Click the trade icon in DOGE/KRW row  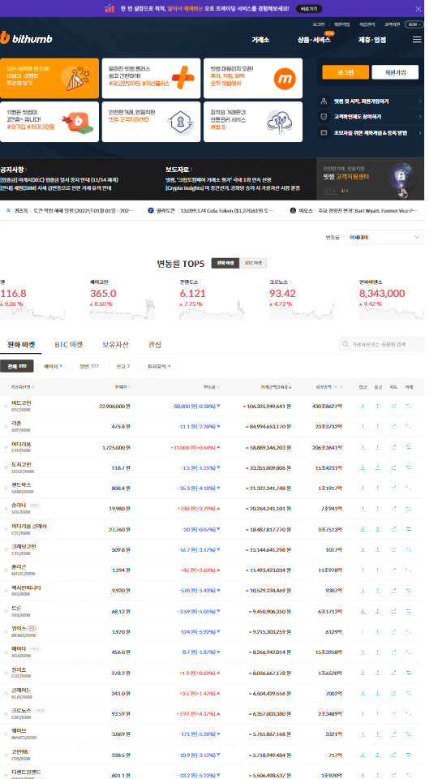click(x=409, y=467)
